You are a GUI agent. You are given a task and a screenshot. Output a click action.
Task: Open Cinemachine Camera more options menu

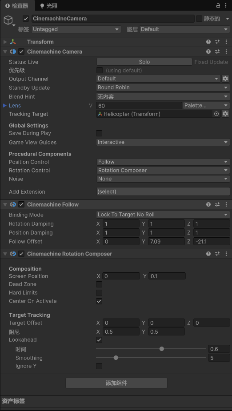(x=226, y=52)
